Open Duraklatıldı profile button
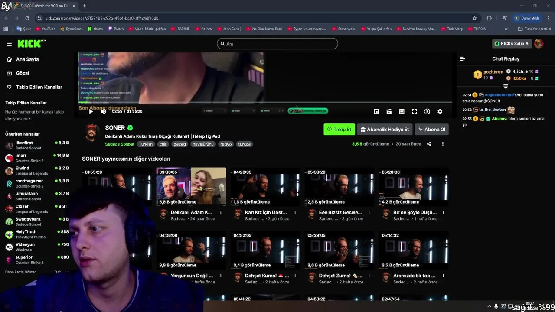The image size is (555, 312). [x=526, y=18]
